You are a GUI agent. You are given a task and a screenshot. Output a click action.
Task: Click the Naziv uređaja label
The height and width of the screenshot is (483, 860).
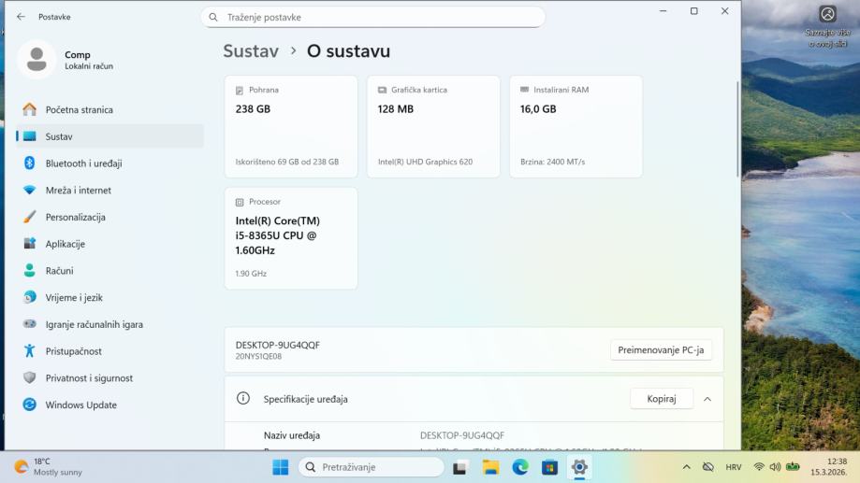click(x=292, y=435)
